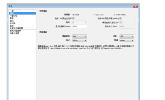Click the 缓冲大小 input field
165x100 pixels.
coord(127,27)
